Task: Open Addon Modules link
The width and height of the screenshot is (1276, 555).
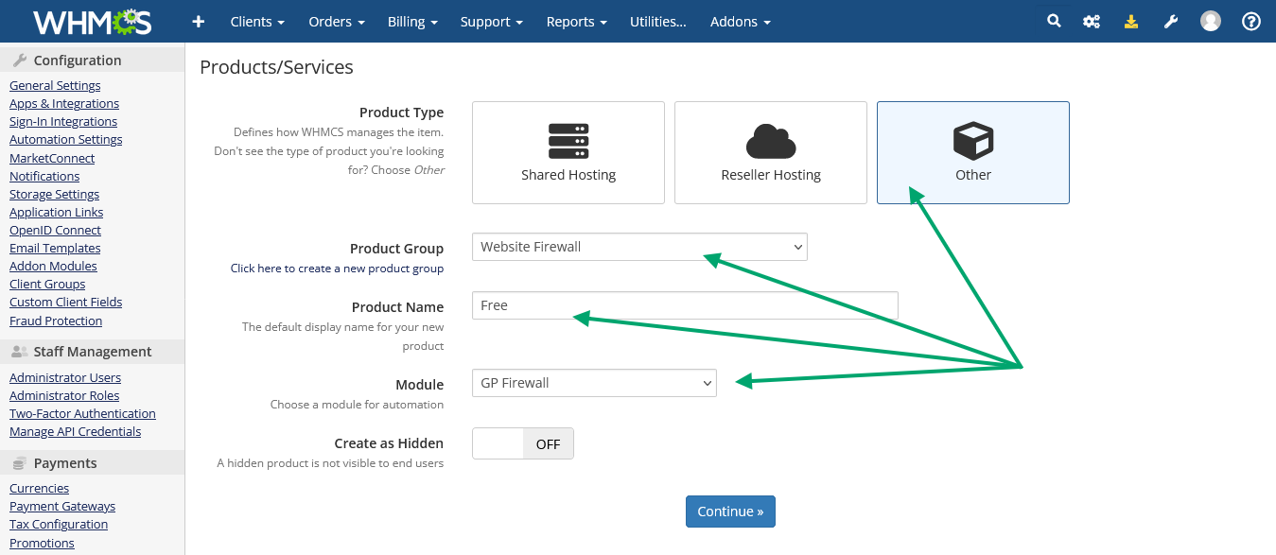Action: [53, 267]
